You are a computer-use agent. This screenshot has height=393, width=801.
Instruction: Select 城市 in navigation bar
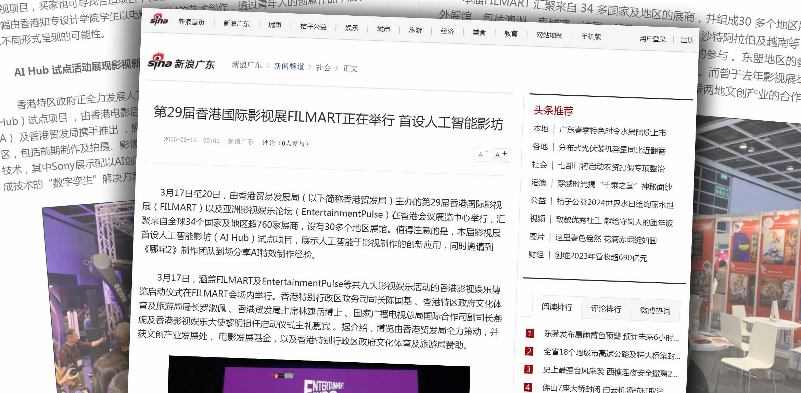click(x=383, y=29)
